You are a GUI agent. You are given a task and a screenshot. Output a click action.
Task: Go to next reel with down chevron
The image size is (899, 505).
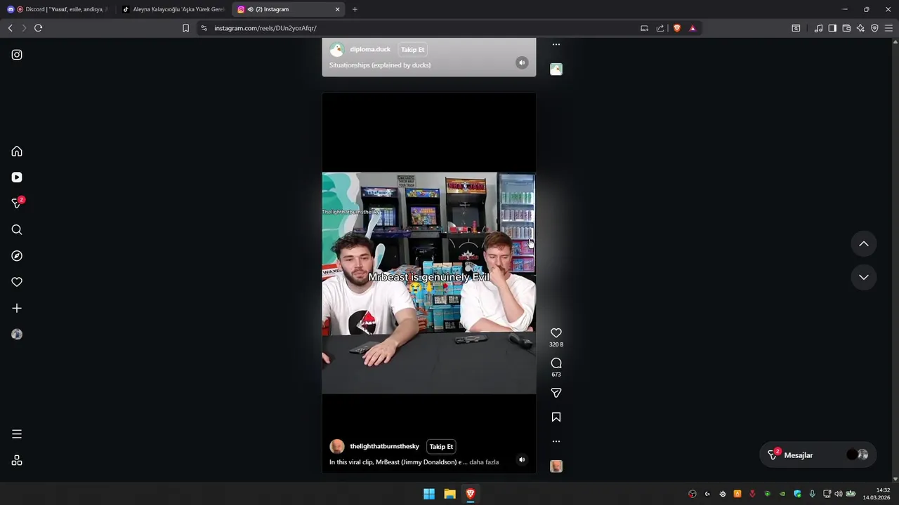click(864, 277)
